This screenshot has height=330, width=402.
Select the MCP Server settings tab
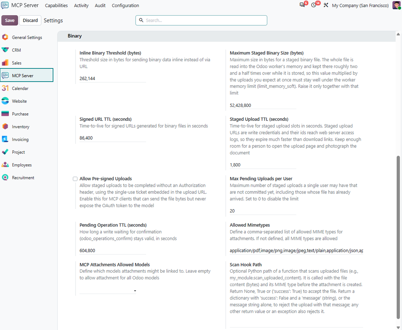click(x=27, y=76)
